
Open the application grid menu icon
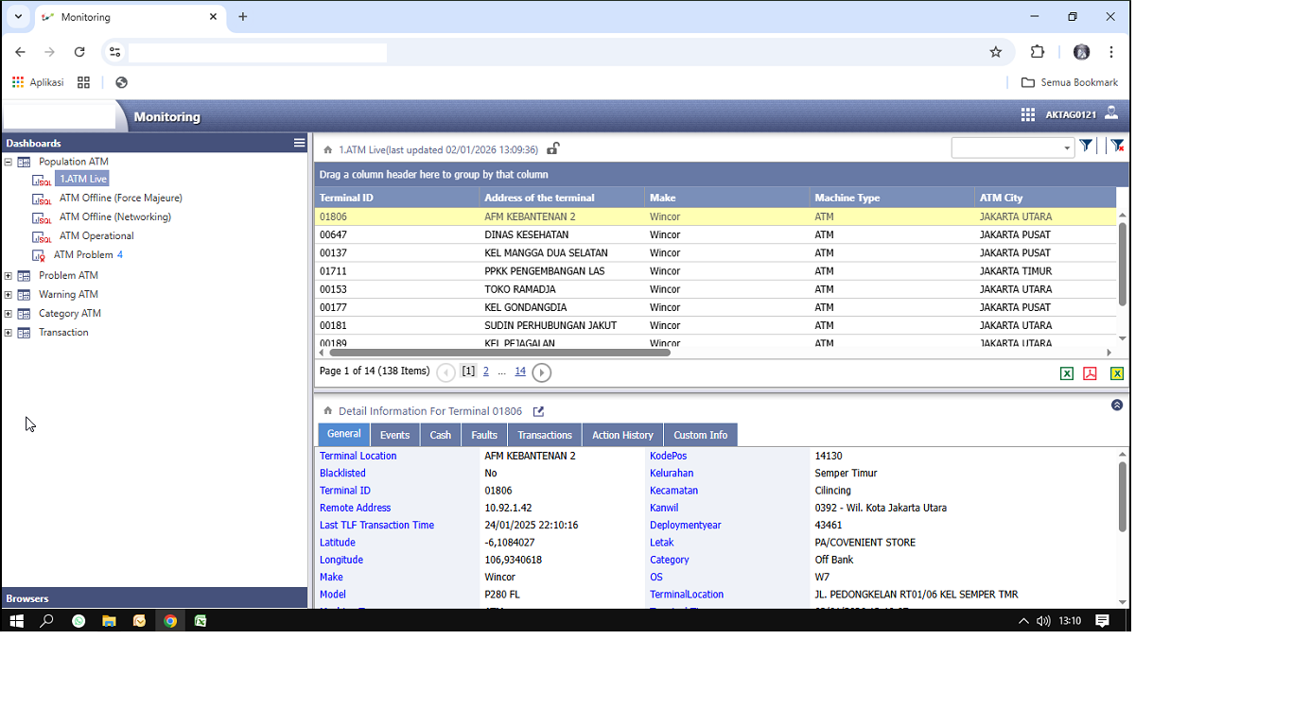tap(1027, 114)
